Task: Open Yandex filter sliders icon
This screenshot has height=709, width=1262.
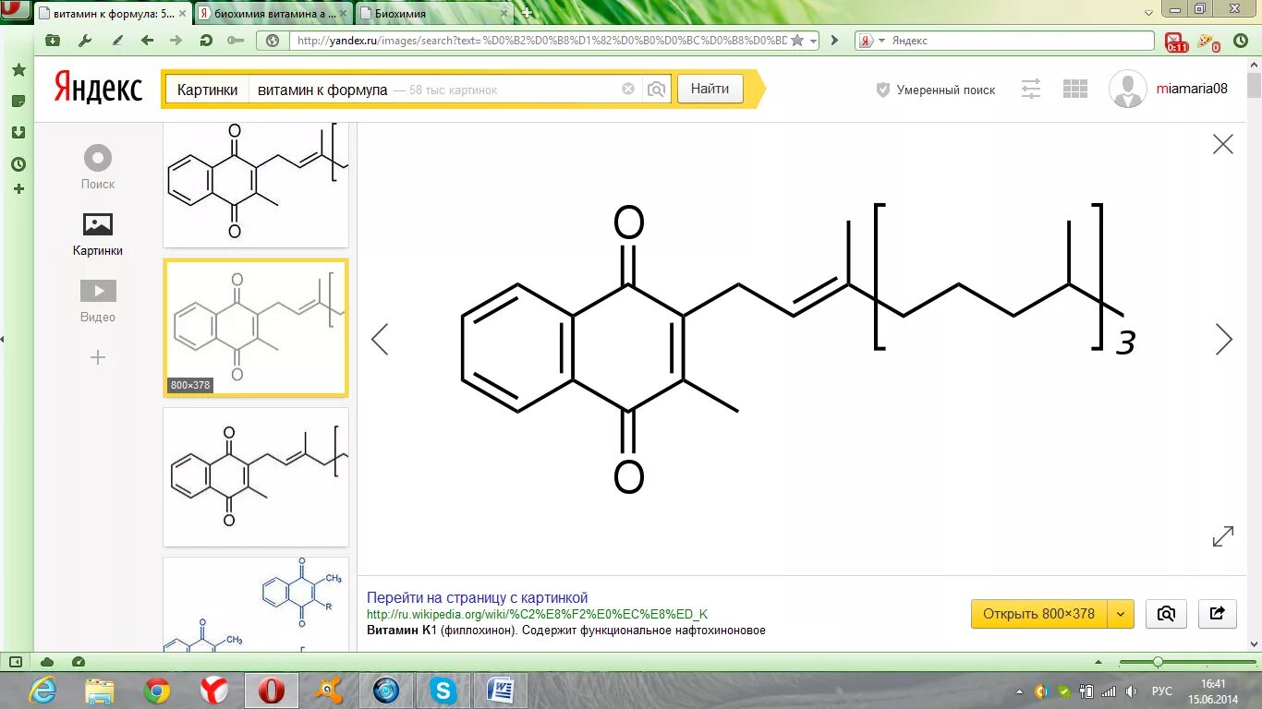Action: click(x=1031, y=89)
